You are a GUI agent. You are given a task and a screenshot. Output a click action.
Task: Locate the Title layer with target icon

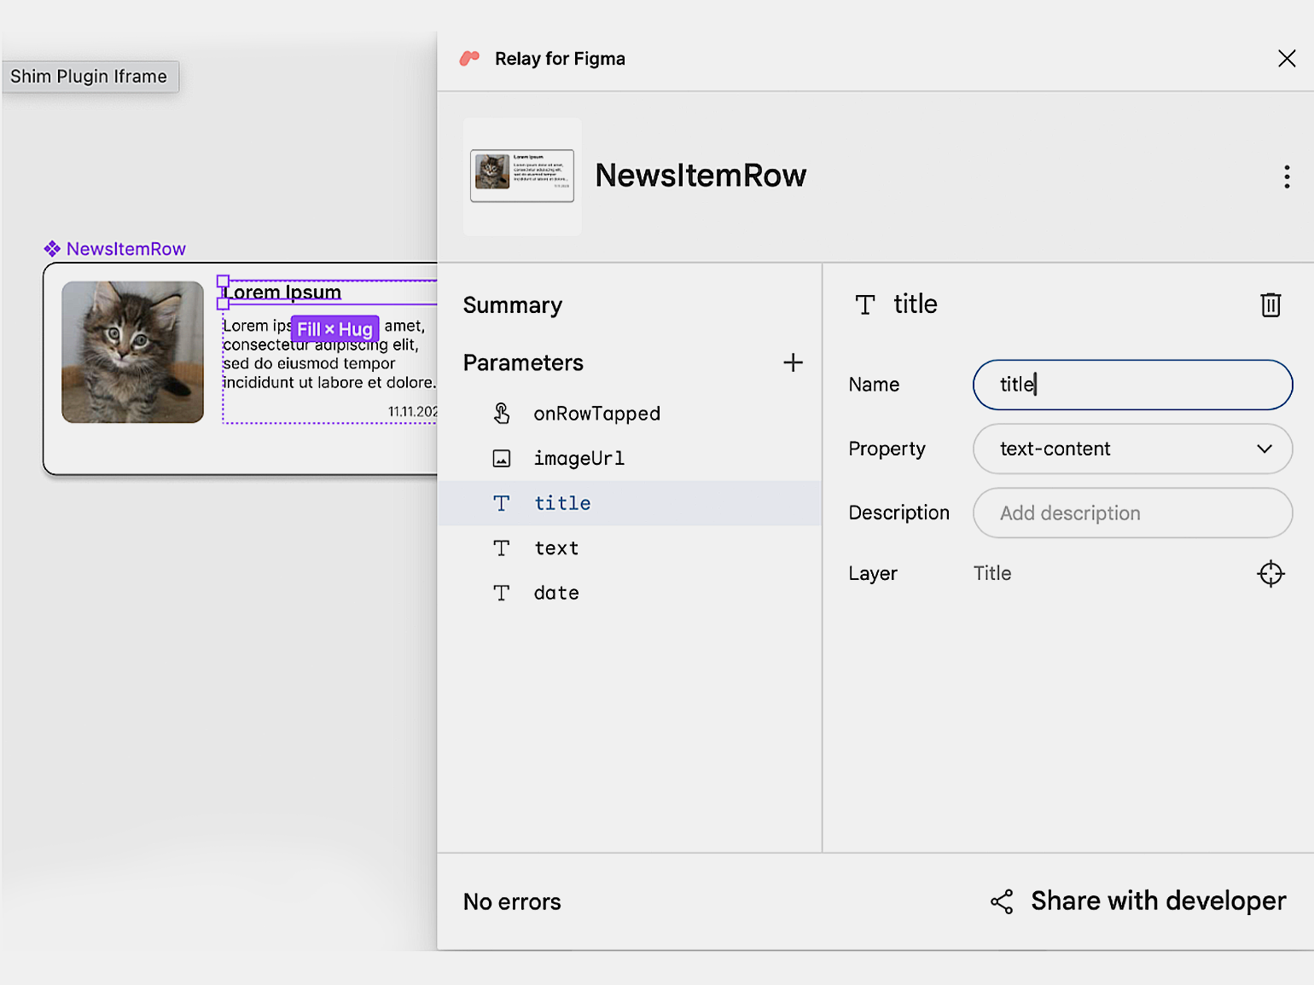[x=1270, y=573]
